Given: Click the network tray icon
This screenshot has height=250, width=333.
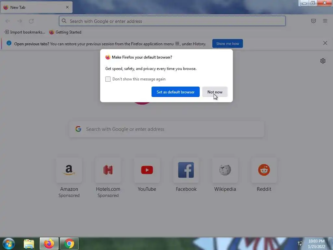Looking at the screenshot, I should [x=300, y=243].
